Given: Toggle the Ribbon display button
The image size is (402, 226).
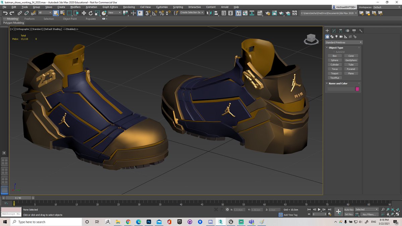Looking at the screenshot, I should (x=239, y=13).
